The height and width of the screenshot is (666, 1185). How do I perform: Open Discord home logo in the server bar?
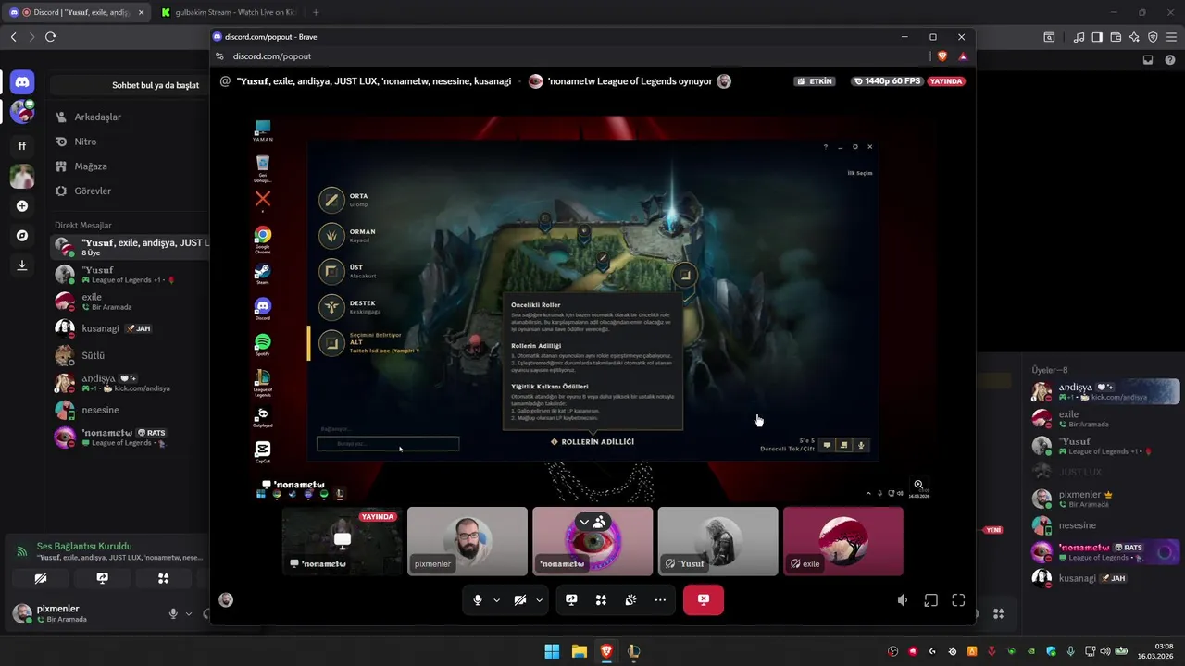[22, 82]
